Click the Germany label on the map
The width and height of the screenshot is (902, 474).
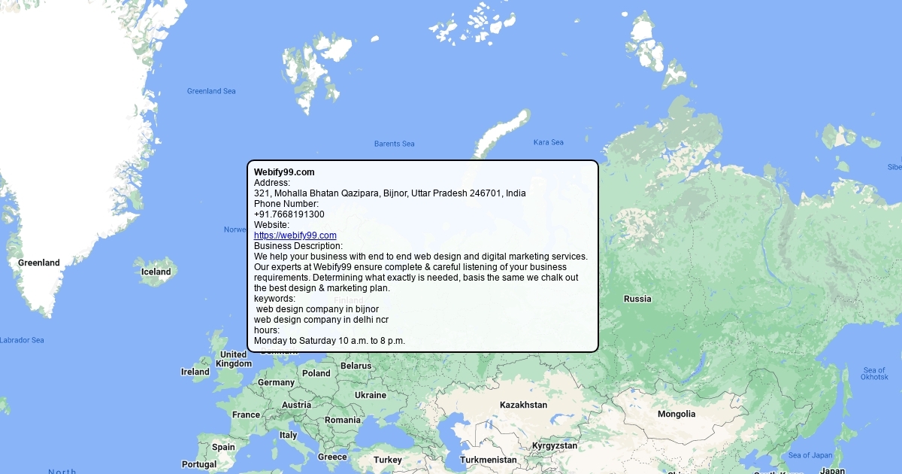[x=276, y=382]
